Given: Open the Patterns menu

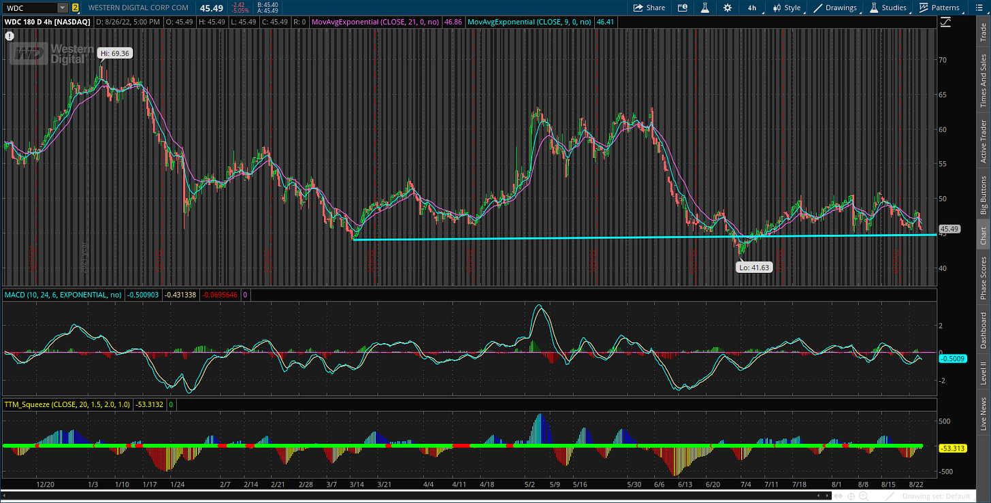Looking at the screenshot, I should (939, 8).
